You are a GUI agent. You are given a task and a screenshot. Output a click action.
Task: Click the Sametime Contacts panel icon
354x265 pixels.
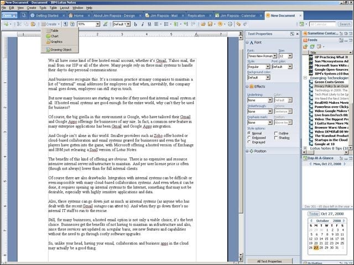[x=305, y=33]
